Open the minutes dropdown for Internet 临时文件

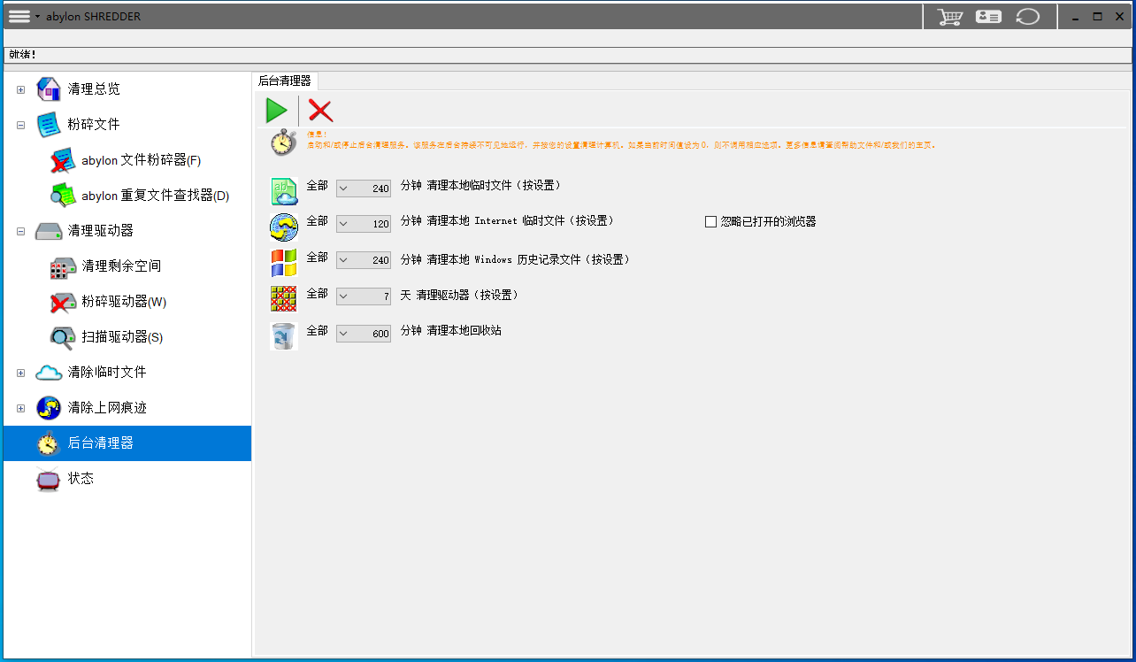pos(344,224)
